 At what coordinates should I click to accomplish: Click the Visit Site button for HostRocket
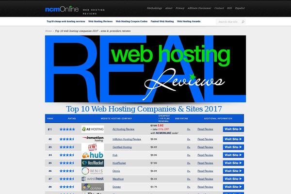click(x=233, y=163)
